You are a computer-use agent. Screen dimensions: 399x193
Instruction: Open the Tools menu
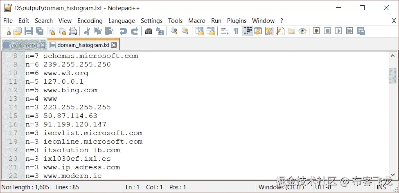(175, 21)
